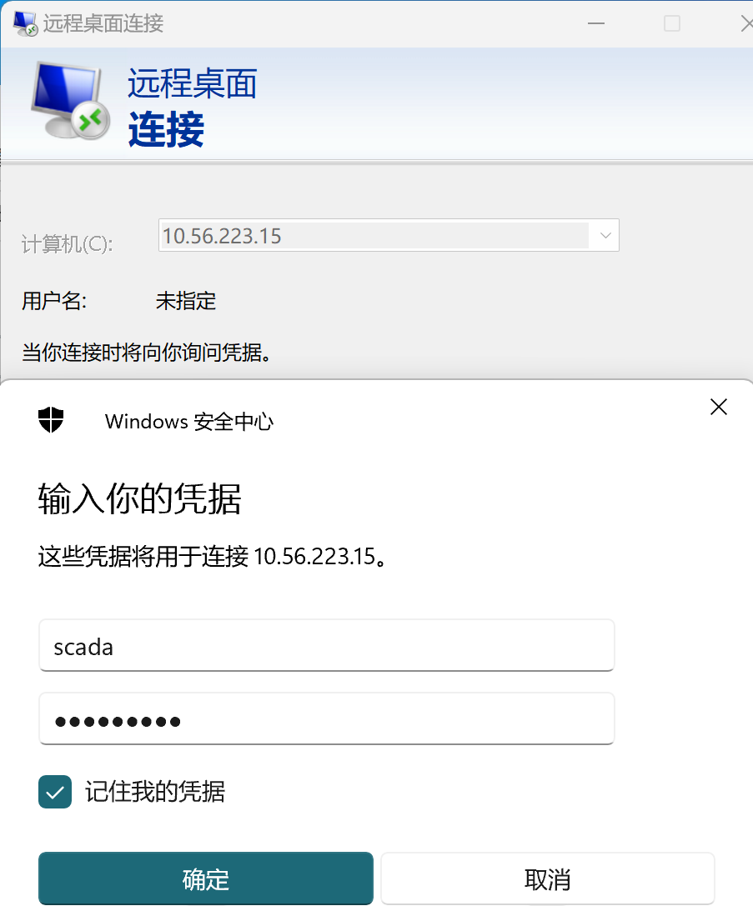The width and height of the screenshot is (753, 906).
Task: Focus the masked password field
Action: coord(327,718)
